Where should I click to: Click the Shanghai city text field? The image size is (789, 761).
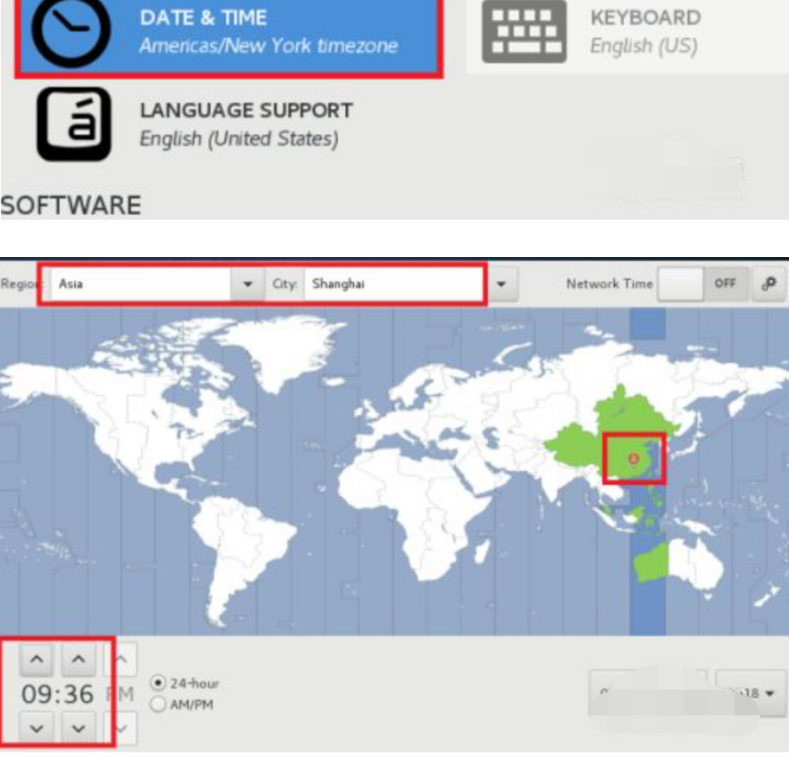(x=390, y=284)
